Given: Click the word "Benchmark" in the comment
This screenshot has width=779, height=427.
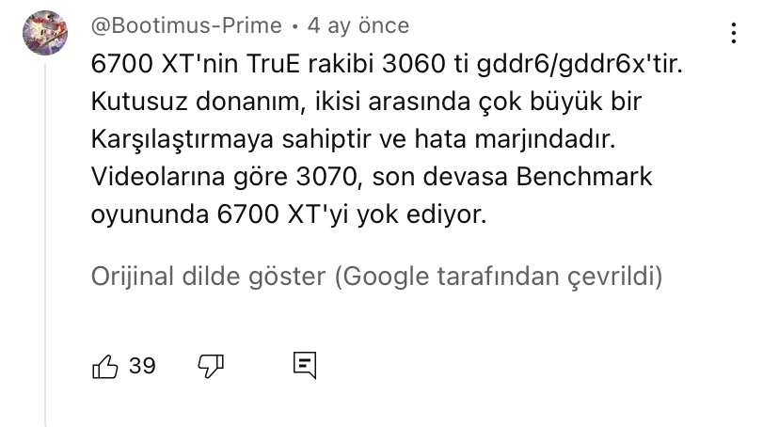Looking at the screenshot, I should [584, 177].
